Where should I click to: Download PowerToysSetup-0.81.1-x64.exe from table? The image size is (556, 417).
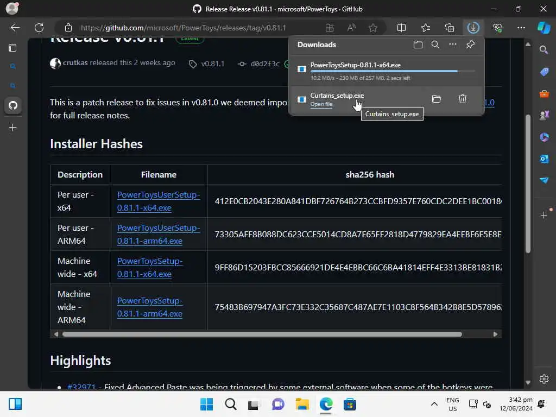tap(150, 267)
